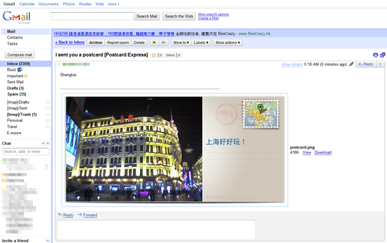Open the [Imap]/Sent label
387x243 pixels.
(17, 109)
